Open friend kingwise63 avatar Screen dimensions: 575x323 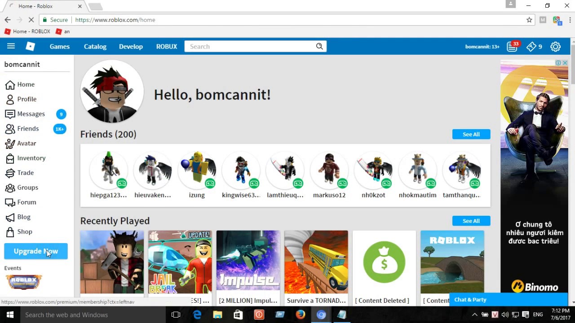pos(241,170)
